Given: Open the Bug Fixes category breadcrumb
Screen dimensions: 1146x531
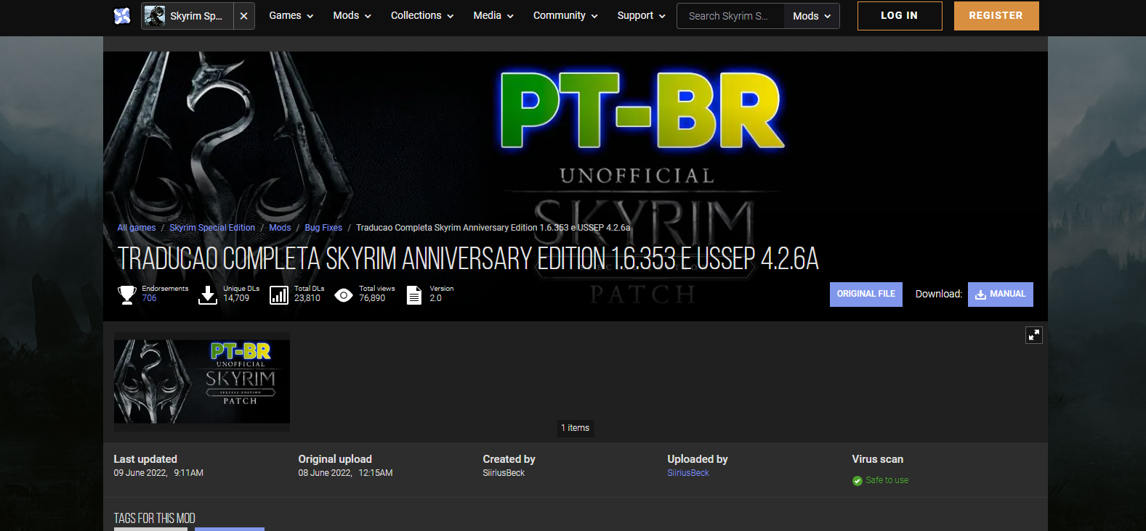Looking at the screenshot, I should tap(323, 228).
